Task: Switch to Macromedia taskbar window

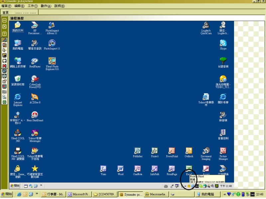Action: 156,194
